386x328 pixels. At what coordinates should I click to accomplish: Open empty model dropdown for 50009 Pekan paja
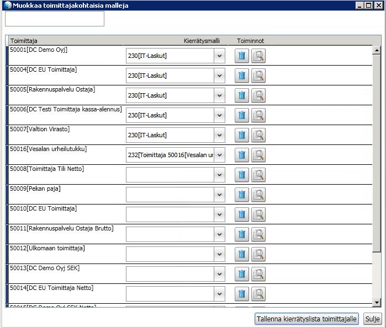[x=219, y=195]
